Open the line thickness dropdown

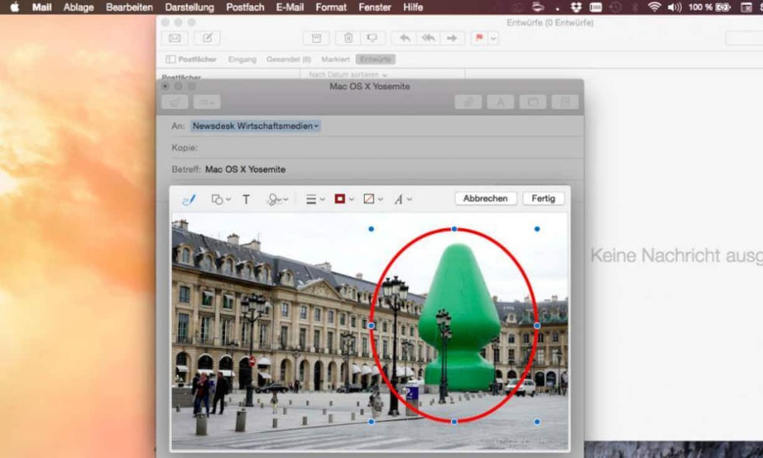point(315,199)
